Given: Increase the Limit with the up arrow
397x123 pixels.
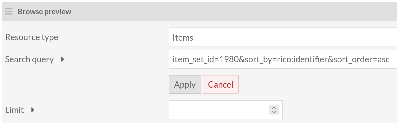Looking at the screenshot, I should click(x=274, y=108).
